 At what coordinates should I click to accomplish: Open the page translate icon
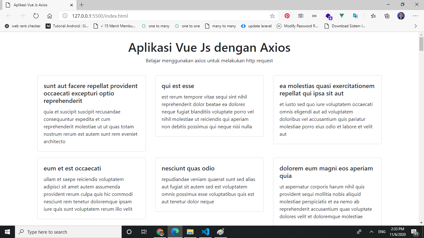click(x=355, y=16)
